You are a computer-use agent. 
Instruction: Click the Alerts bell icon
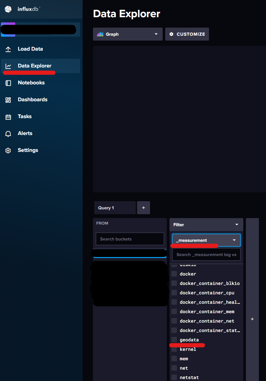(8, 134)
